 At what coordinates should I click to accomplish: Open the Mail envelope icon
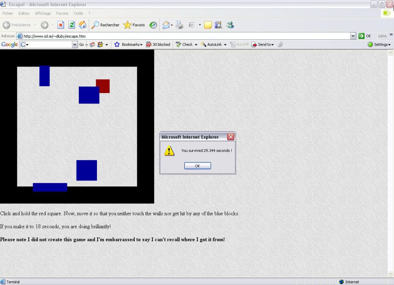166,25
